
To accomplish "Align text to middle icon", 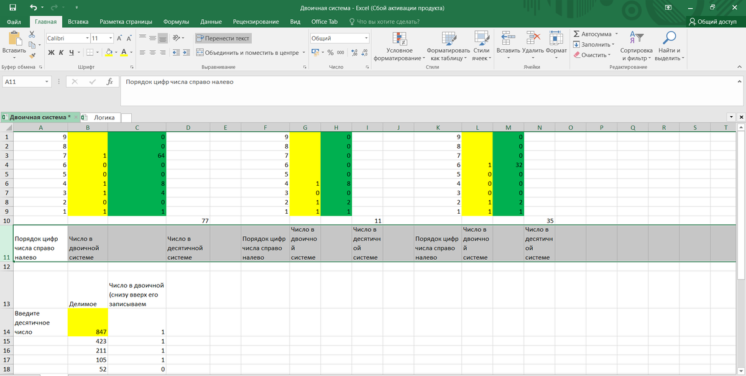I will 152,38.
